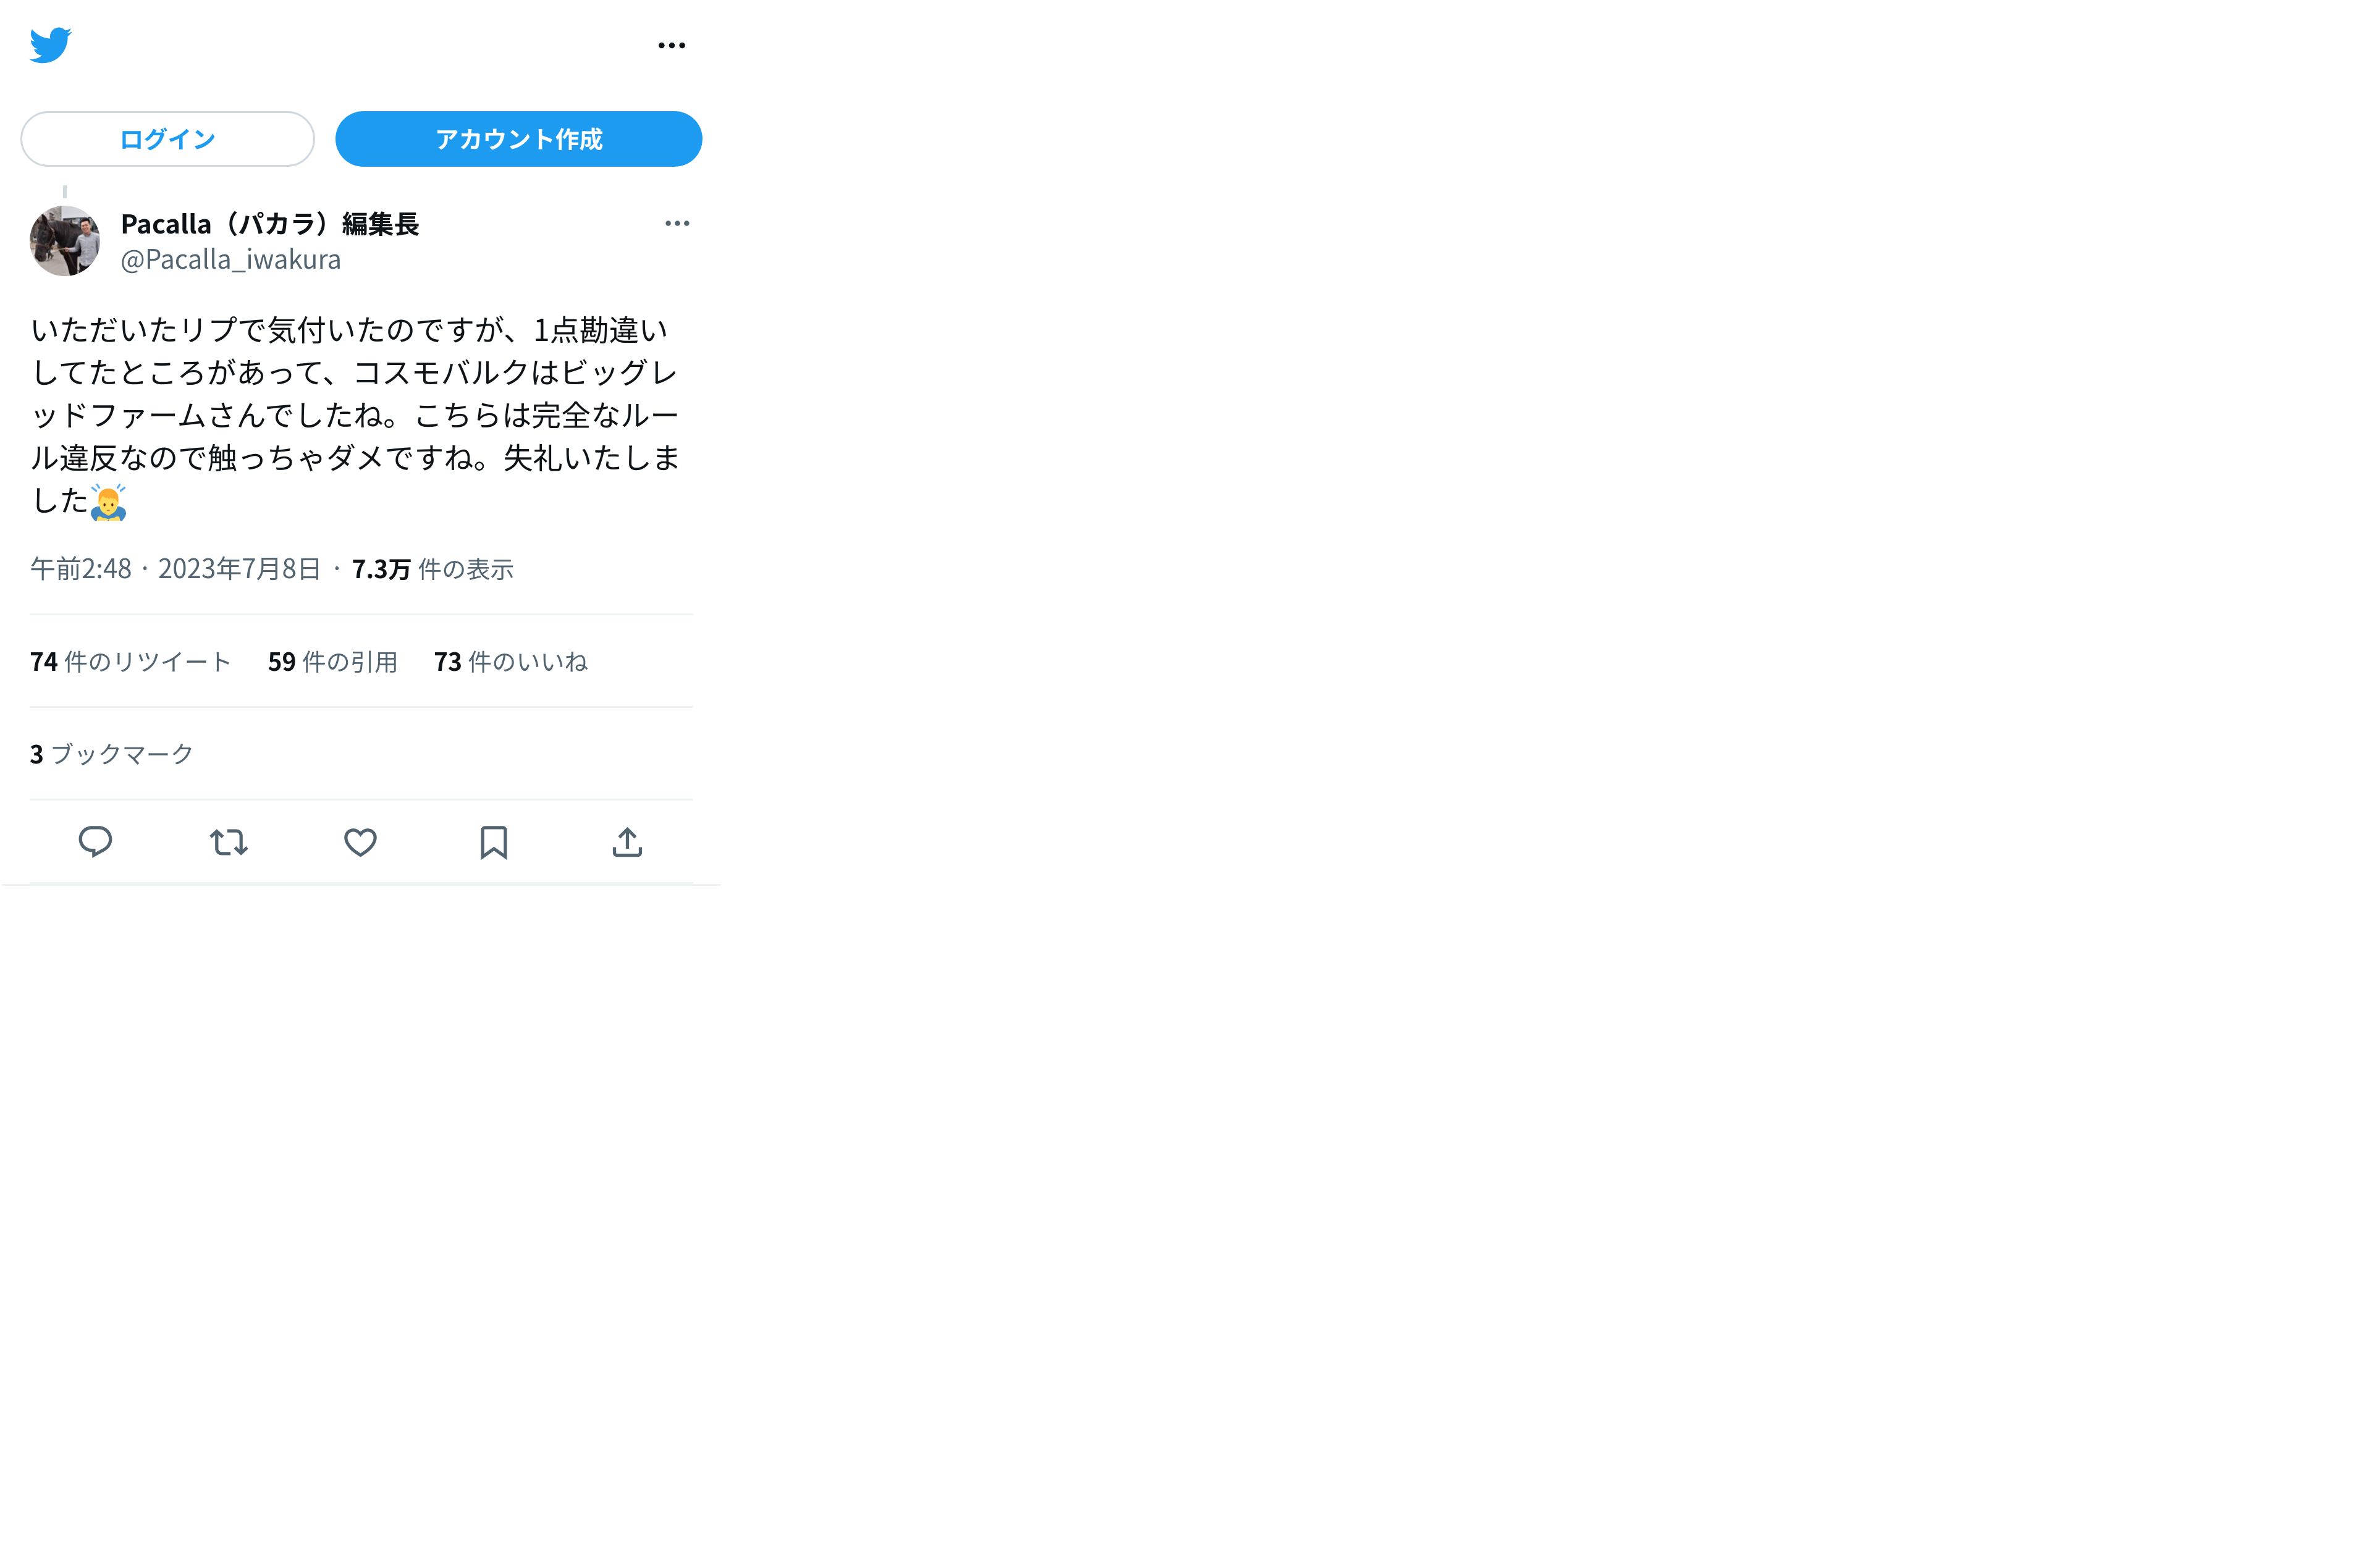Open the 7.3万 件の表示 view count

point(432,569)
